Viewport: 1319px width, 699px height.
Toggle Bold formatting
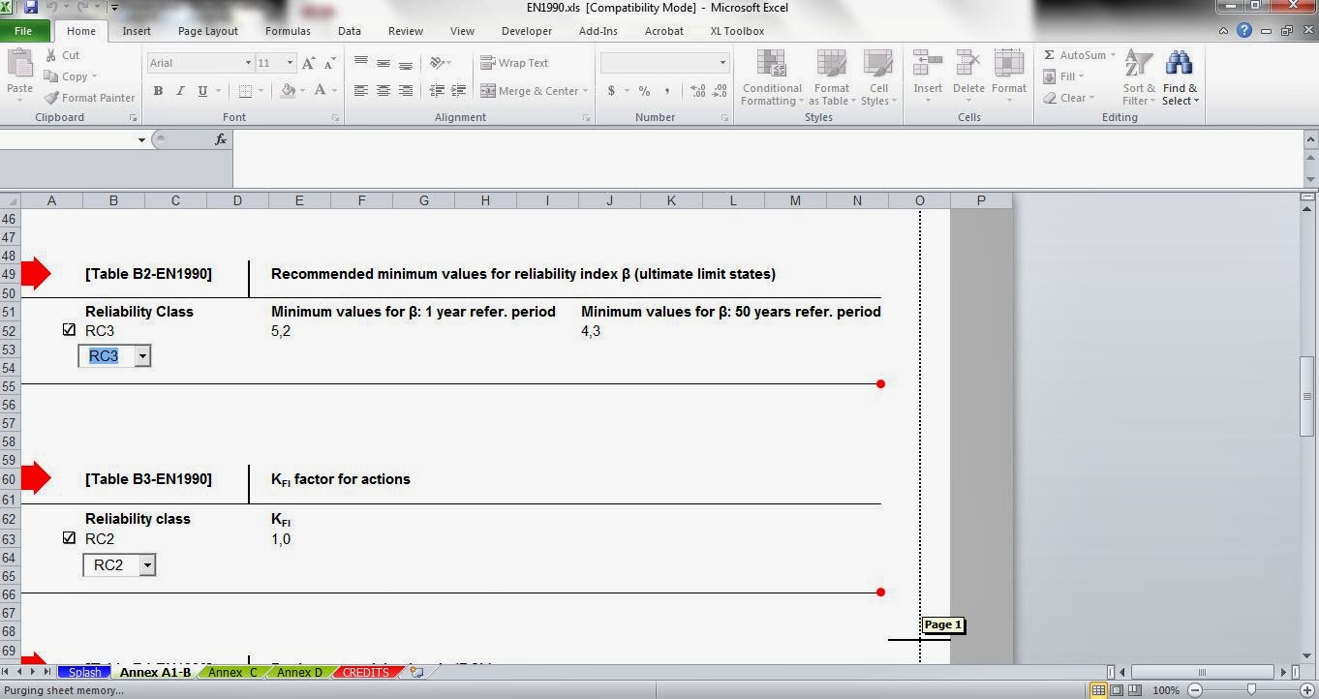coord(158,91)
